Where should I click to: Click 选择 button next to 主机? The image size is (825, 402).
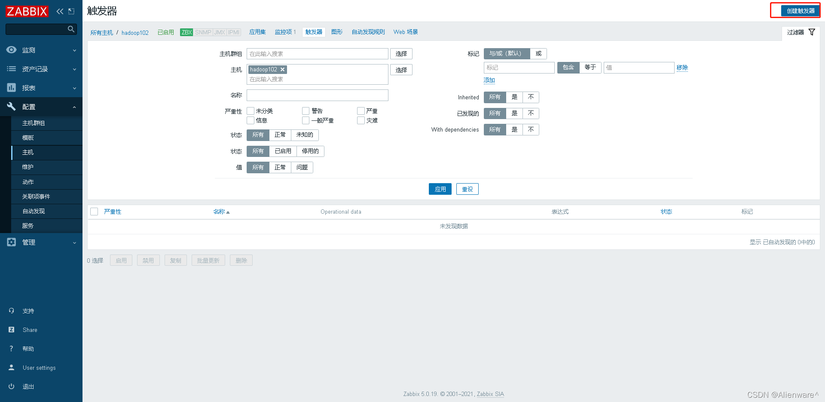[401, 70]
